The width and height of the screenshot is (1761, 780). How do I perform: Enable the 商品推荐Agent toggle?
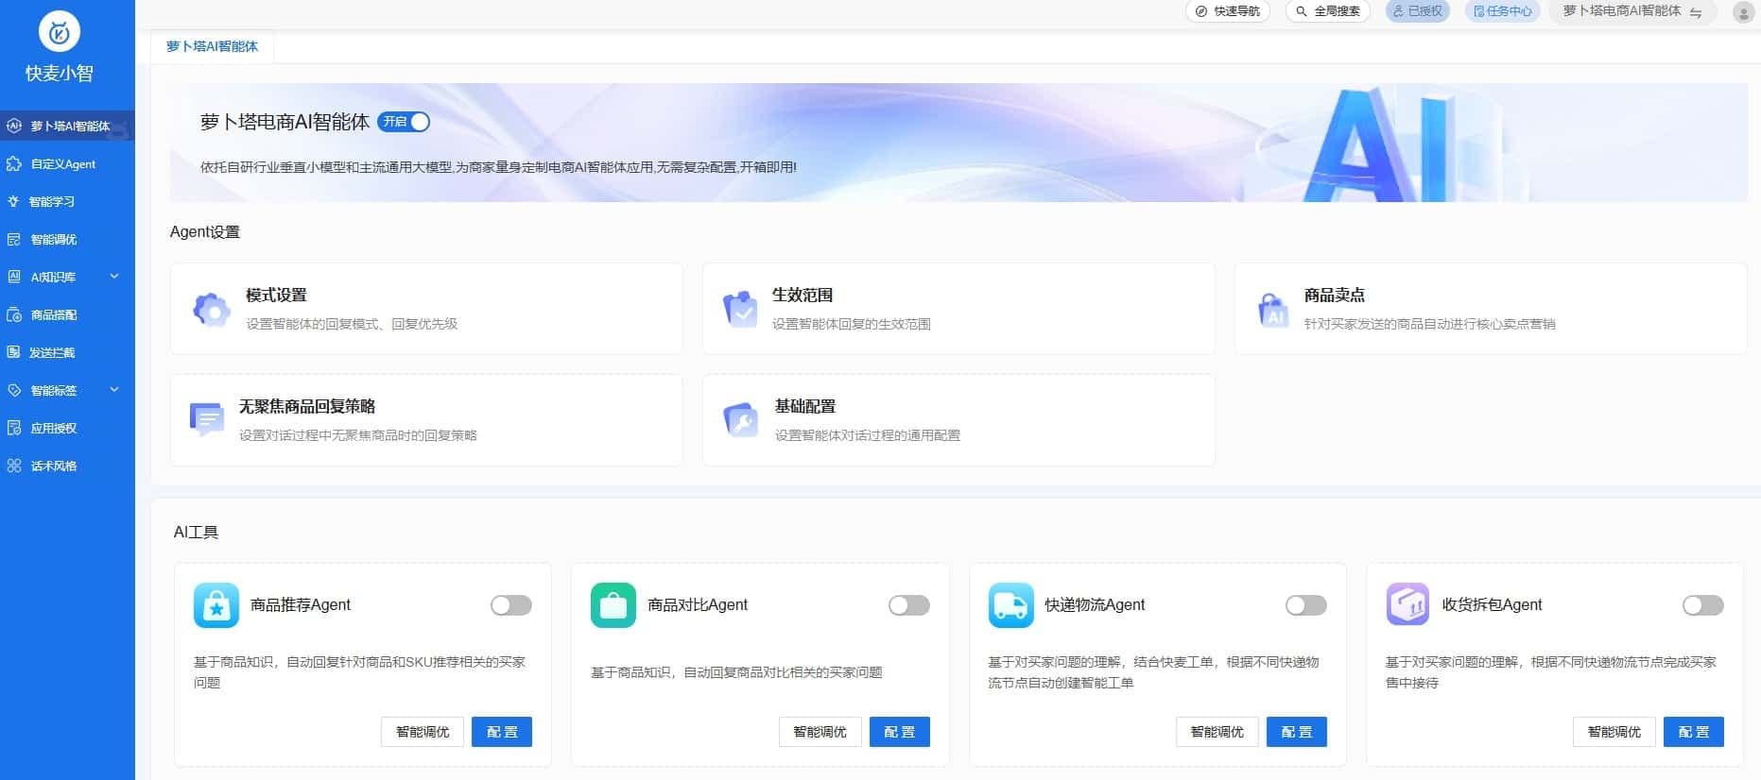pyautogui.click(x=511, y=605)
